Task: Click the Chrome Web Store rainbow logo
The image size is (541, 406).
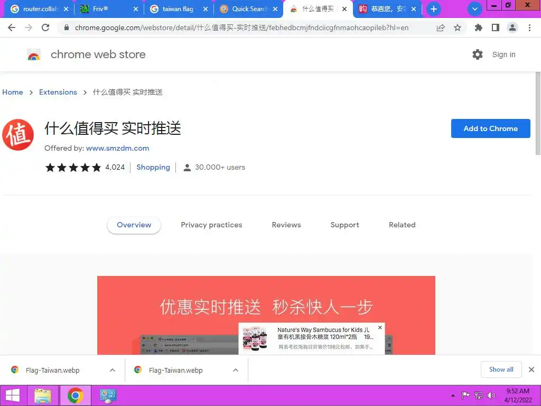Action: click(x=34, y=54)
